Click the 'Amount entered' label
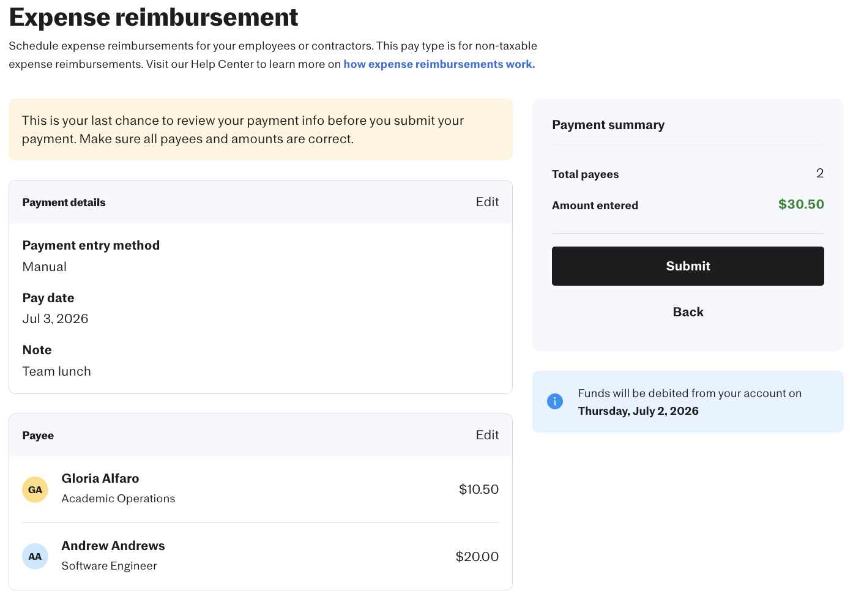The height and width of the screenshot is (602, 864). 595,206
